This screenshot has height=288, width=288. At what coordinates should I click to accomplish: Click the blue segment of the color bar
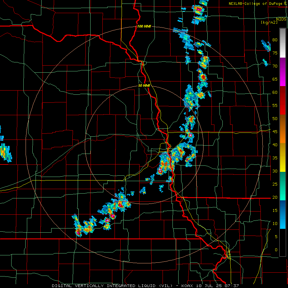pyautogui.click(x=283, y=214)
